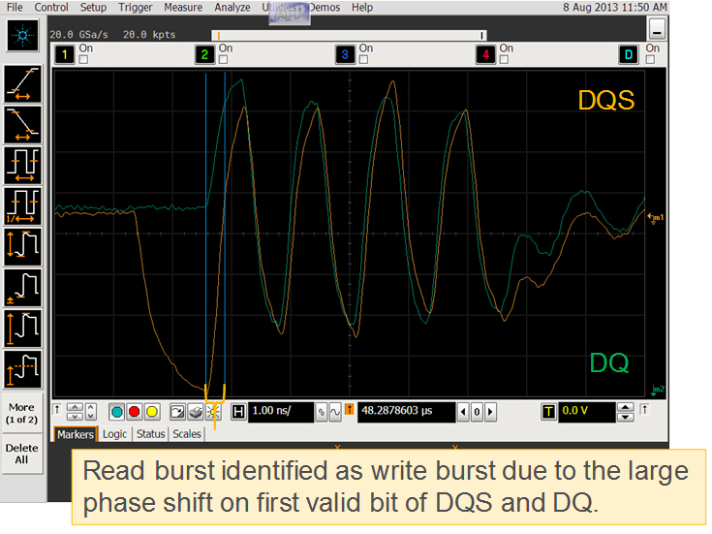
Task: Click the memory position bar at top
Action: click(349, 34)
